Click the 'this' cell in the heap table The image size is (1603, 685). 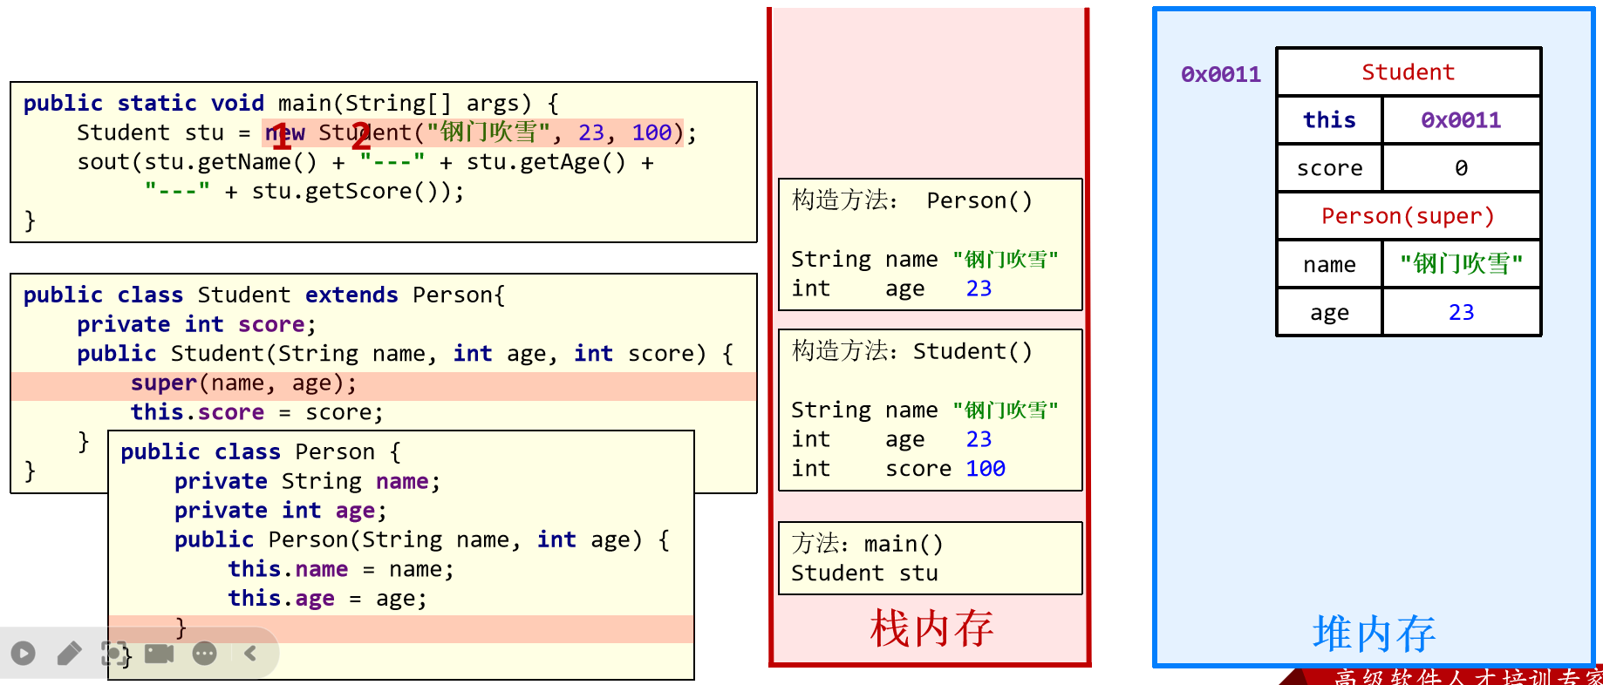point(1329,119)
